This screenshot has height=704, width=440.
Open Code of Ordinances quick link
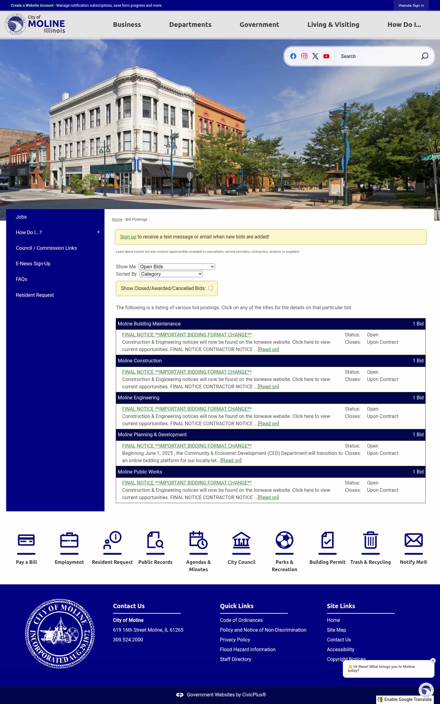pos(241,620)
